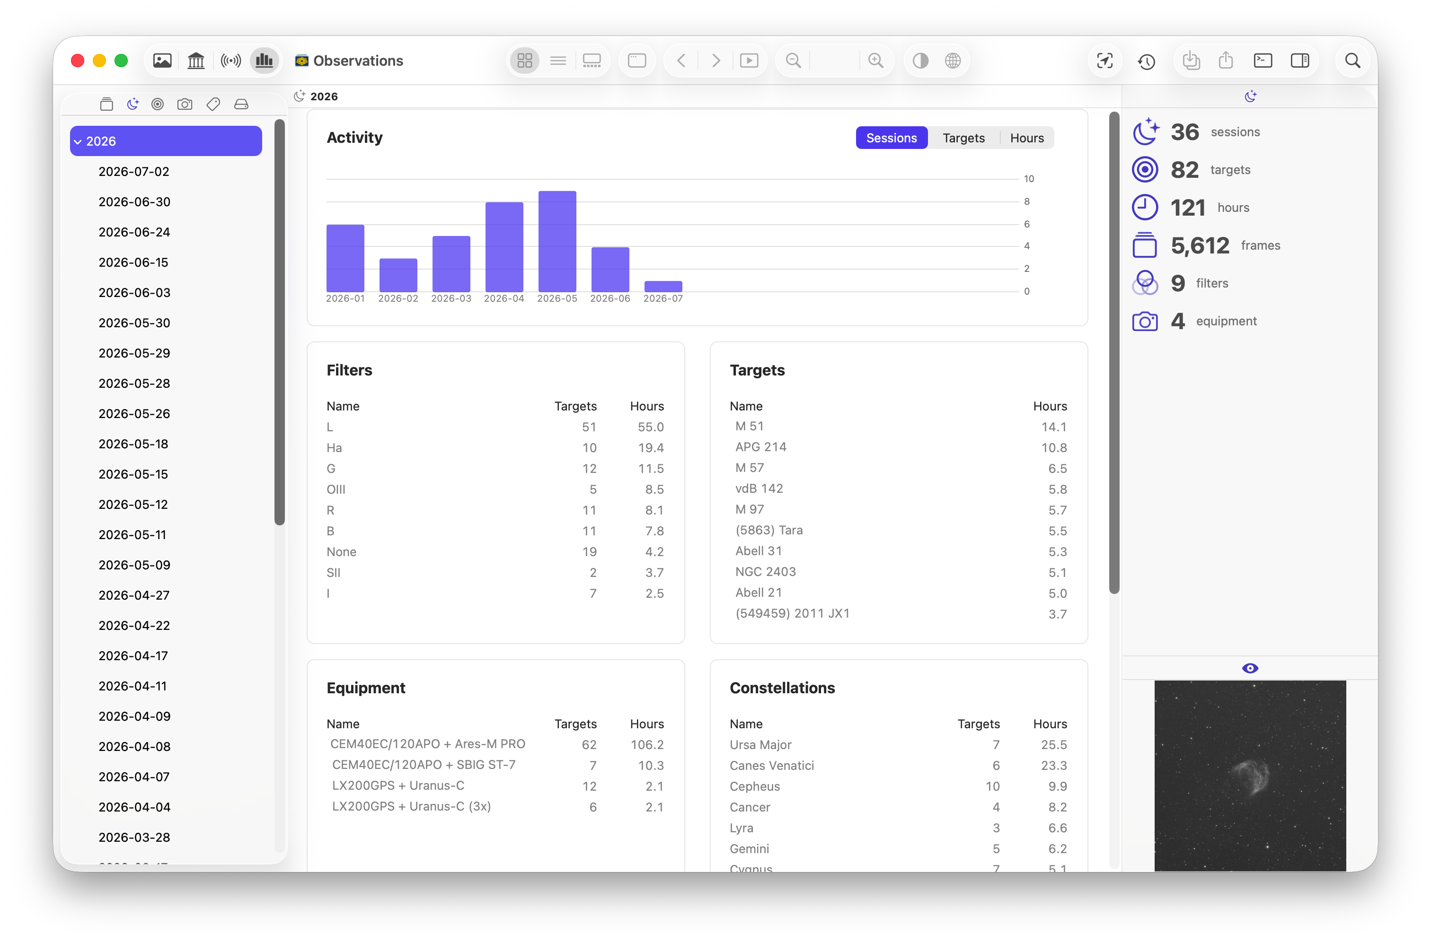Select the sessions moon sidebar tab
Viewport: 1431px width, 942px height.
click(x=133, y=104)
